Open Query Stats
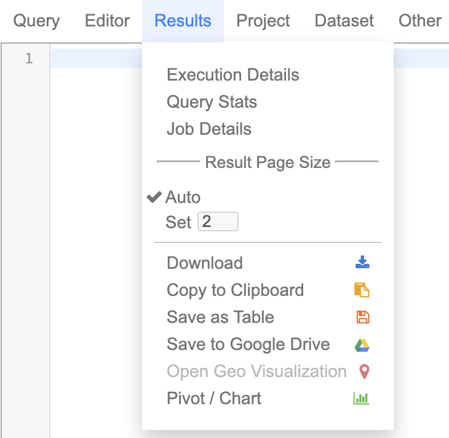This screenshot has height=438, width=449. pyautogui.click(x=212, y=102)
